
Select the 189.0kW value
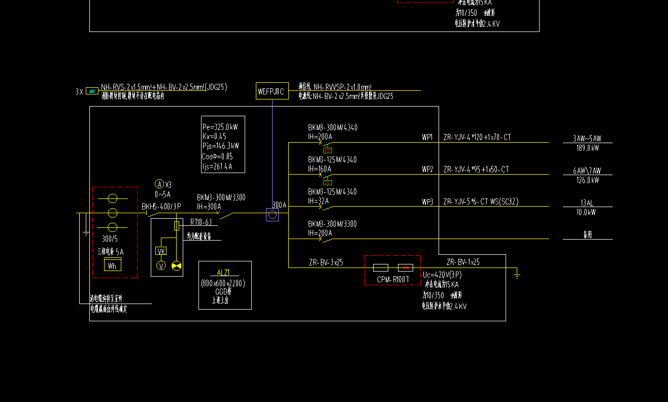588,148
